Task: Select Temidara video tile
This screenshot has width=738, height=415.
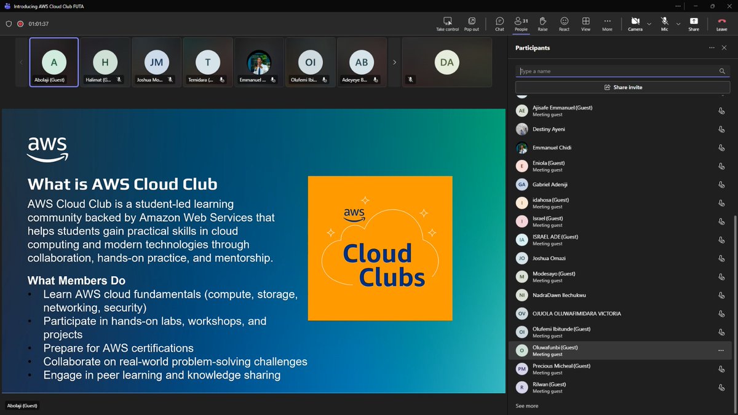Action: click(x=208, y=62)
